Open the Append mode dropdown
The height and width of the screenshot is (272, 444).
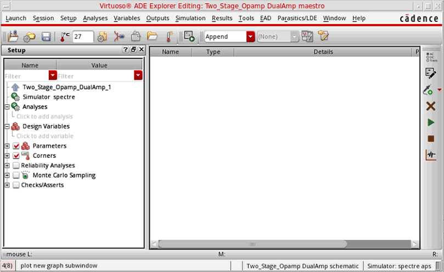coord(251,37)
